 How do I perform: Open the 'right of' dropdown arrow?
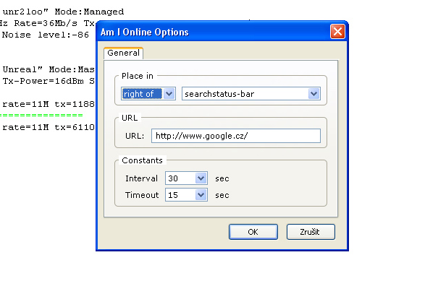pyautogui.click(x=169, y=94)
